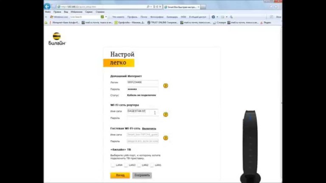The image size is (326, 183).
Task: Close the Windows Live toolbar with its X
Action: point(46,17)
